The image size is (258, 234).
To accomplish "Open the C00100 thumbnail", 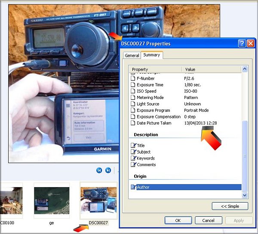I will pyautogui.click(x=11, y=200).
